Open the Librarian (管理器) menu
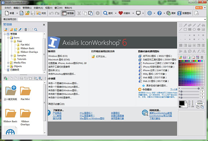Viewport: 208px width, 141px height. (x=27, y=8)
